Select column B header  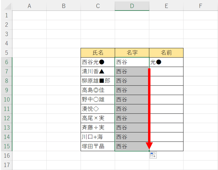coord(64,6)
